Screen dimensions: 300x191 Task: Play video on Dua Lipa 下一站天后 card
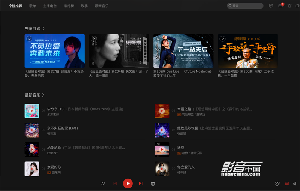click(158, 39)
